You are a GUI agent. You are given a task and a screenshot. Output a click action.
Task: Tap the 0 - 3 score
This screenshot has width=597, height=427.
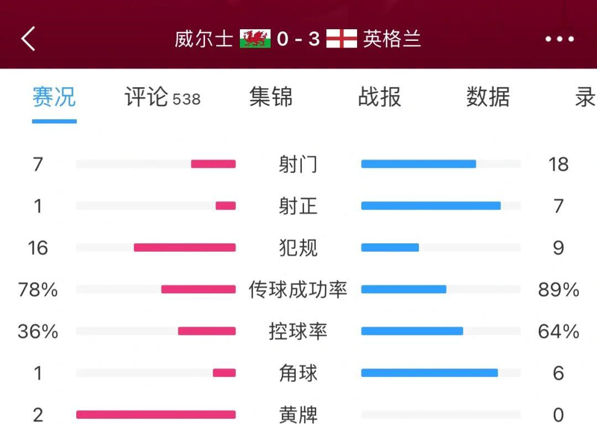click(298, 39)
